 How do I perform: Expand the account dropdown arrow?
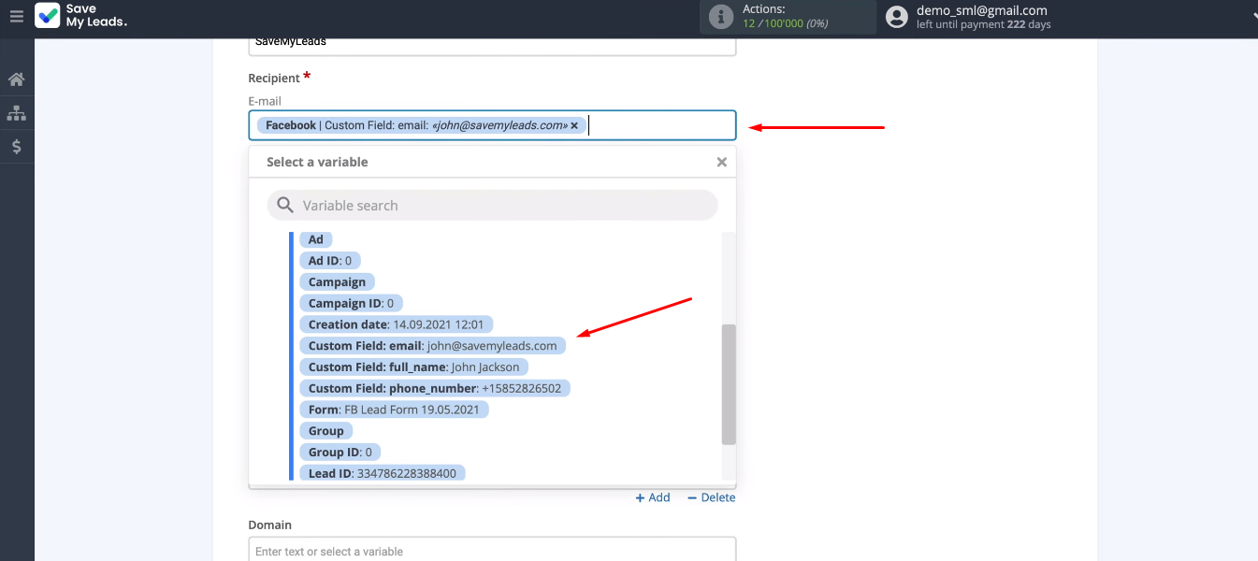1253,16
